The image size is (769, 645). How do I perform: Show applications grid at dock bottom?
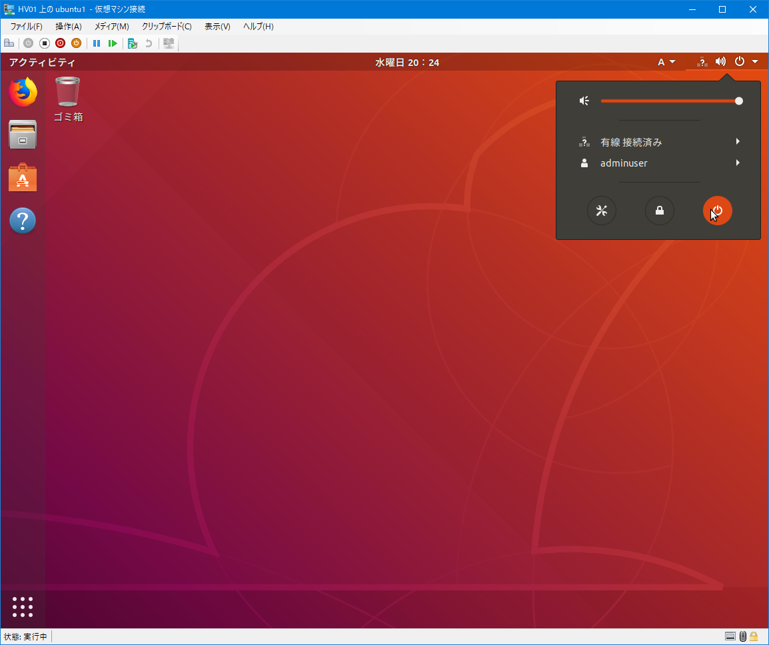tap(23, 607)
